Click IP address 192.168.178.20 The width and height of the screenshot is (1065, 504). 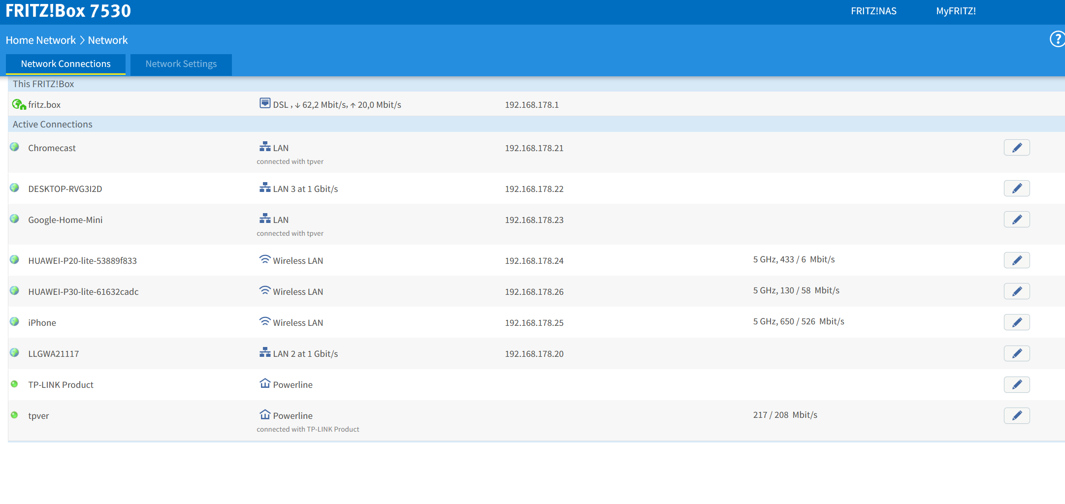point(534,354)
